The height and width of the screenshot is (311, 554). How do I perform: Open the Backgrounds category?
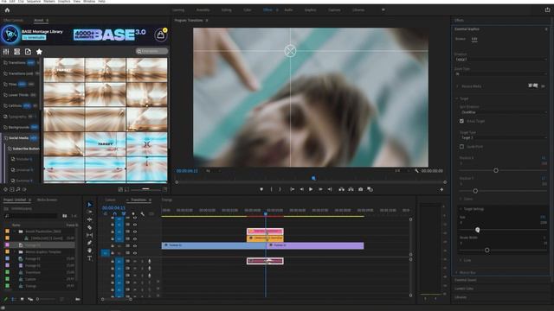click(19, 127)
